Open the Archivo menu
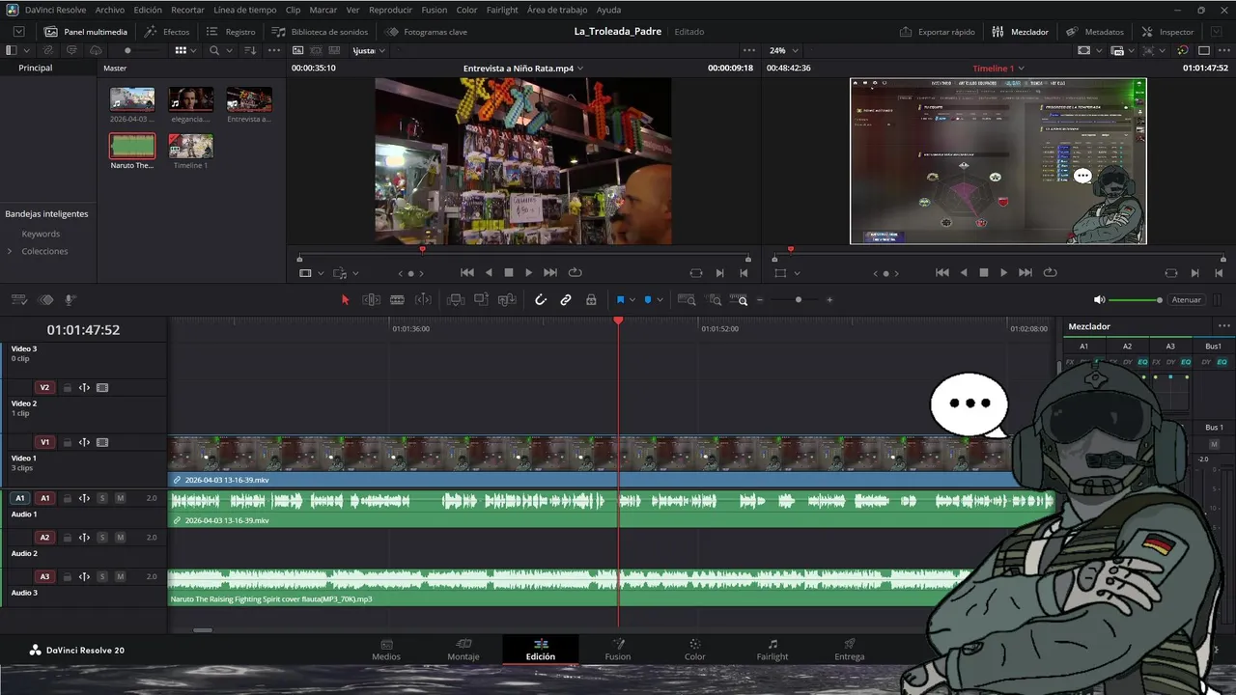The height and width of the screenshot is (695, 1236). coord(110,10)
